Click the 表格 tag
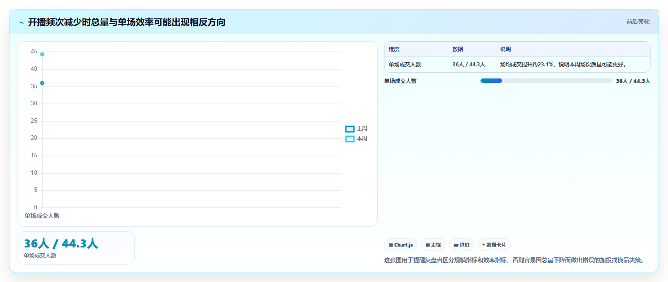668x282 pixels. tap(433, 245)
